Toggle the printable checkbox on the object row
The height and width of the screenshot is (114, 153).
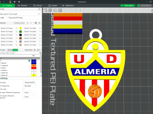point(29,60)
